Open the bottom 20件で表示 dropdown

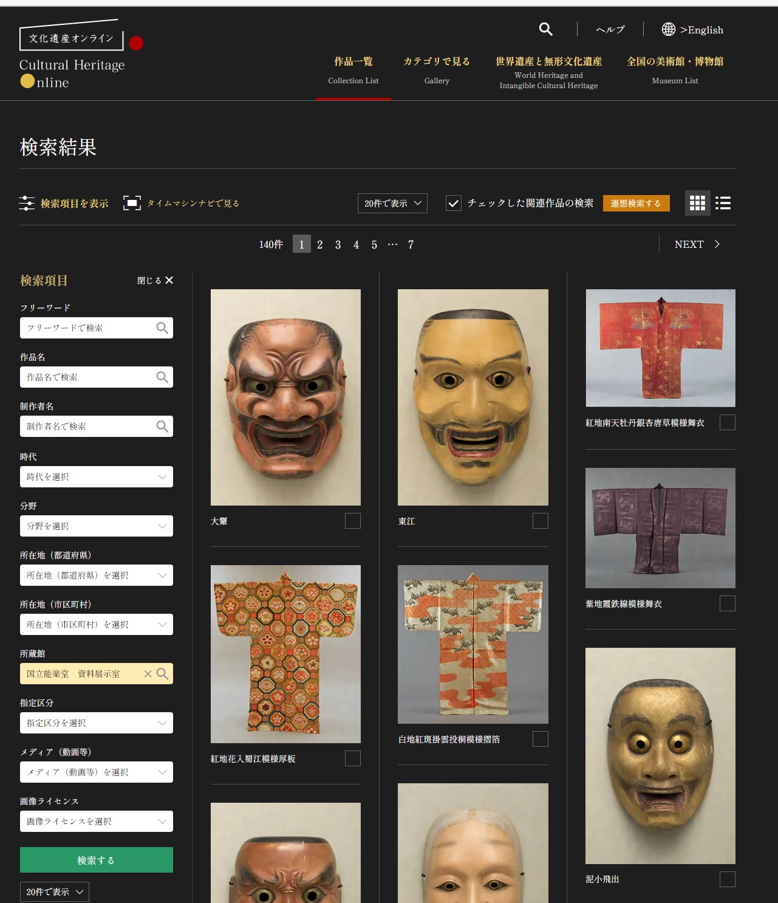(x=55, y=892)
